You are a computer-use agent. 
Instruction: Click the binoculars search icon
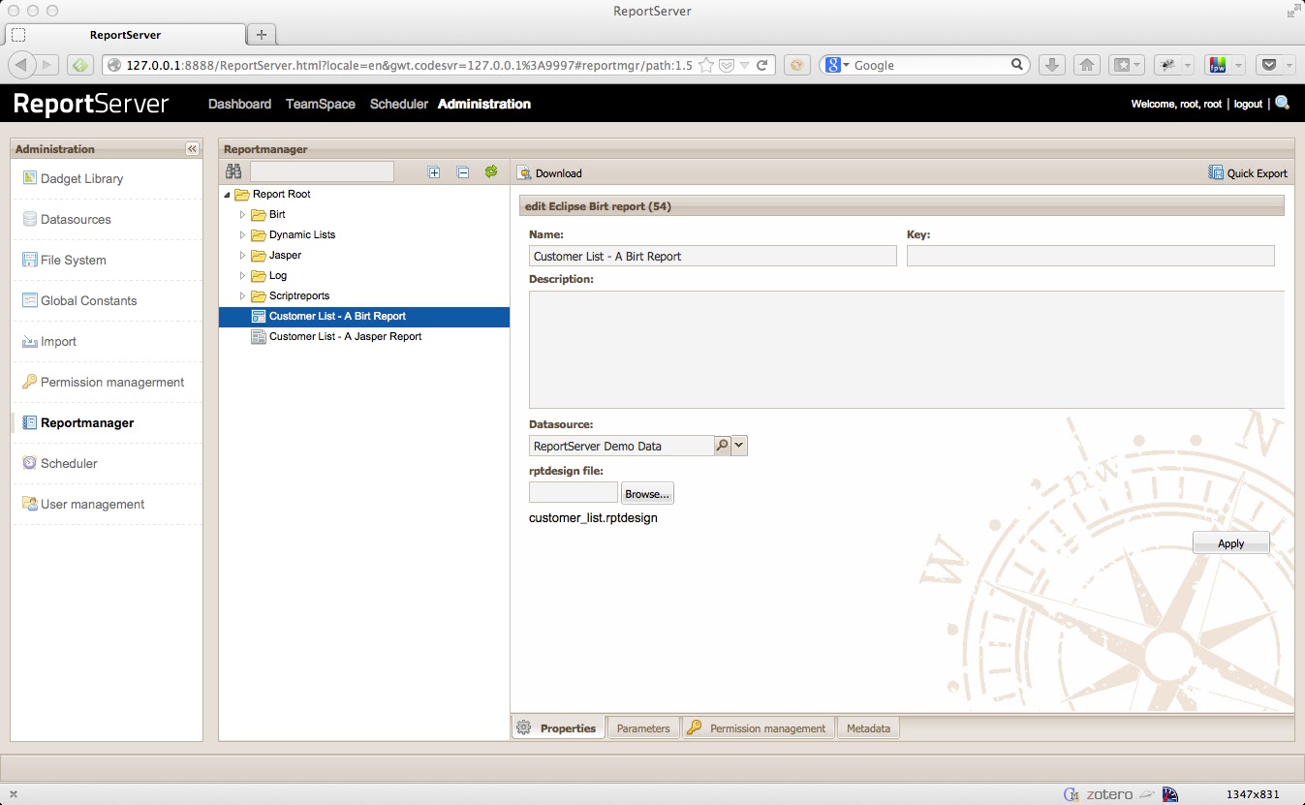click(233, 171)
